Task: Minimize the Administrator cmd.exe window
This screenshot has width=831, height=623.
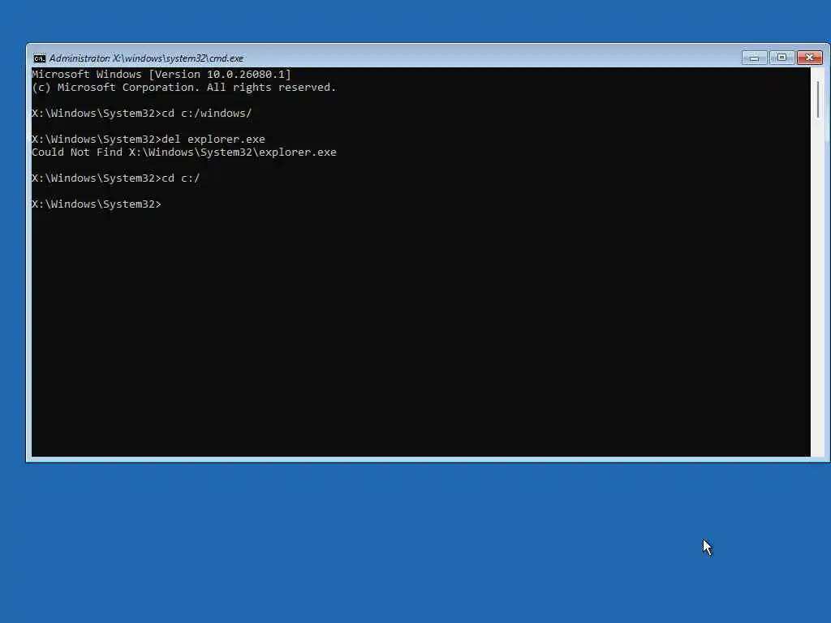Action: [x=754, y=58]
